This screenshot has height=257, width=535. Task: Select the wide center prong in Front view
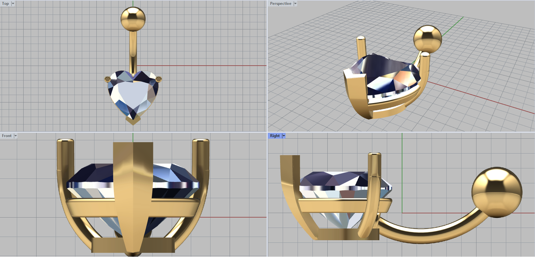coord(133,194)
